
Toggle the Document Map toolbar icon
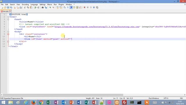pyautogui.click(x=77, y=8)
